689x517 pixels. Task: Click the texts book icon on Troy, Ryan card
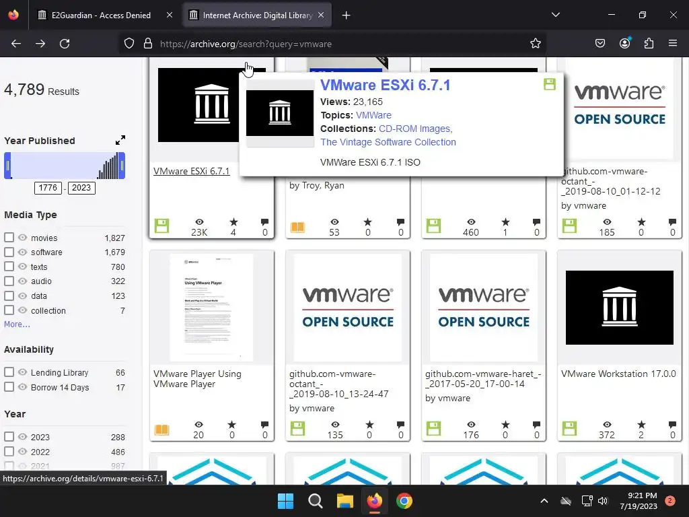[297, 227]
